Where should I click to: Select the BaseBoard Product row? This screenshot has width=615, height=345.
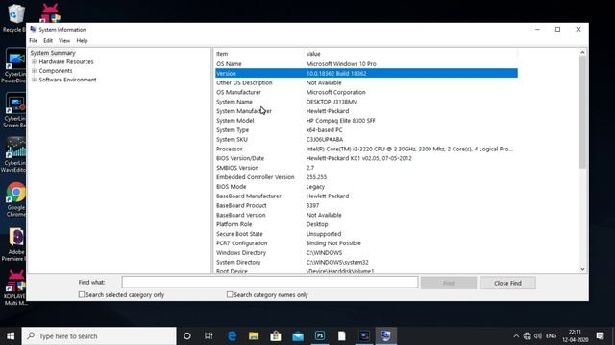click(x=366, y=205)
